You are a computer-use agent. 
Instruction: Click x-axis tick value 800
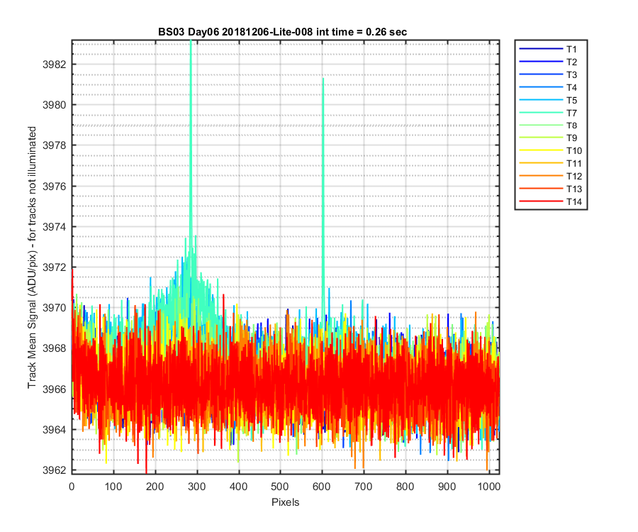(405, 487)
